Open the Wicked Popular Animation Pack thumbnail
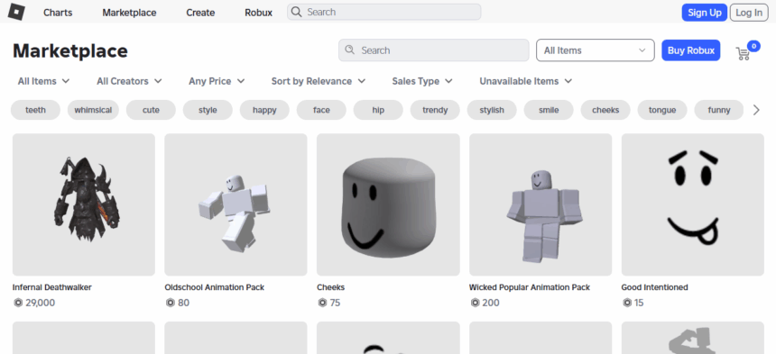This screenshot has height=354, width=776. (540, 204)
